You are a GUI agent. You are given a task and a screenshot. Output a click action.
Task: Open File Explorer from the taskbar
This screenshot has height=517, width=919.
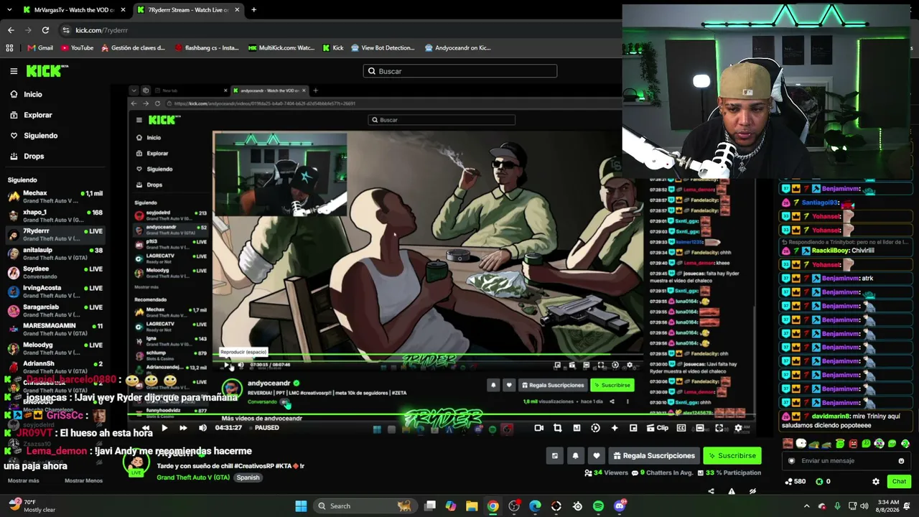point(472,506)
